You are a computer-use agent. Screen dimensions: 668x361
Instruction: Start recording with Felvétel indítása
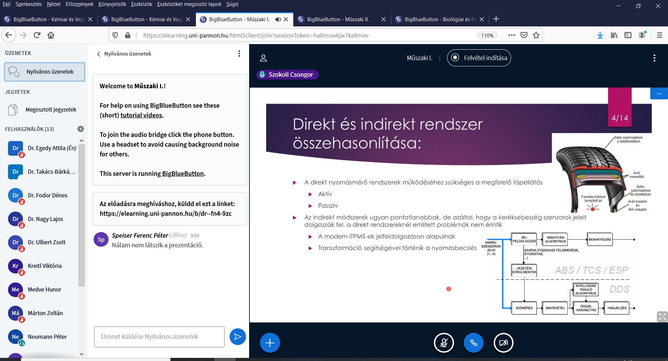479,58
